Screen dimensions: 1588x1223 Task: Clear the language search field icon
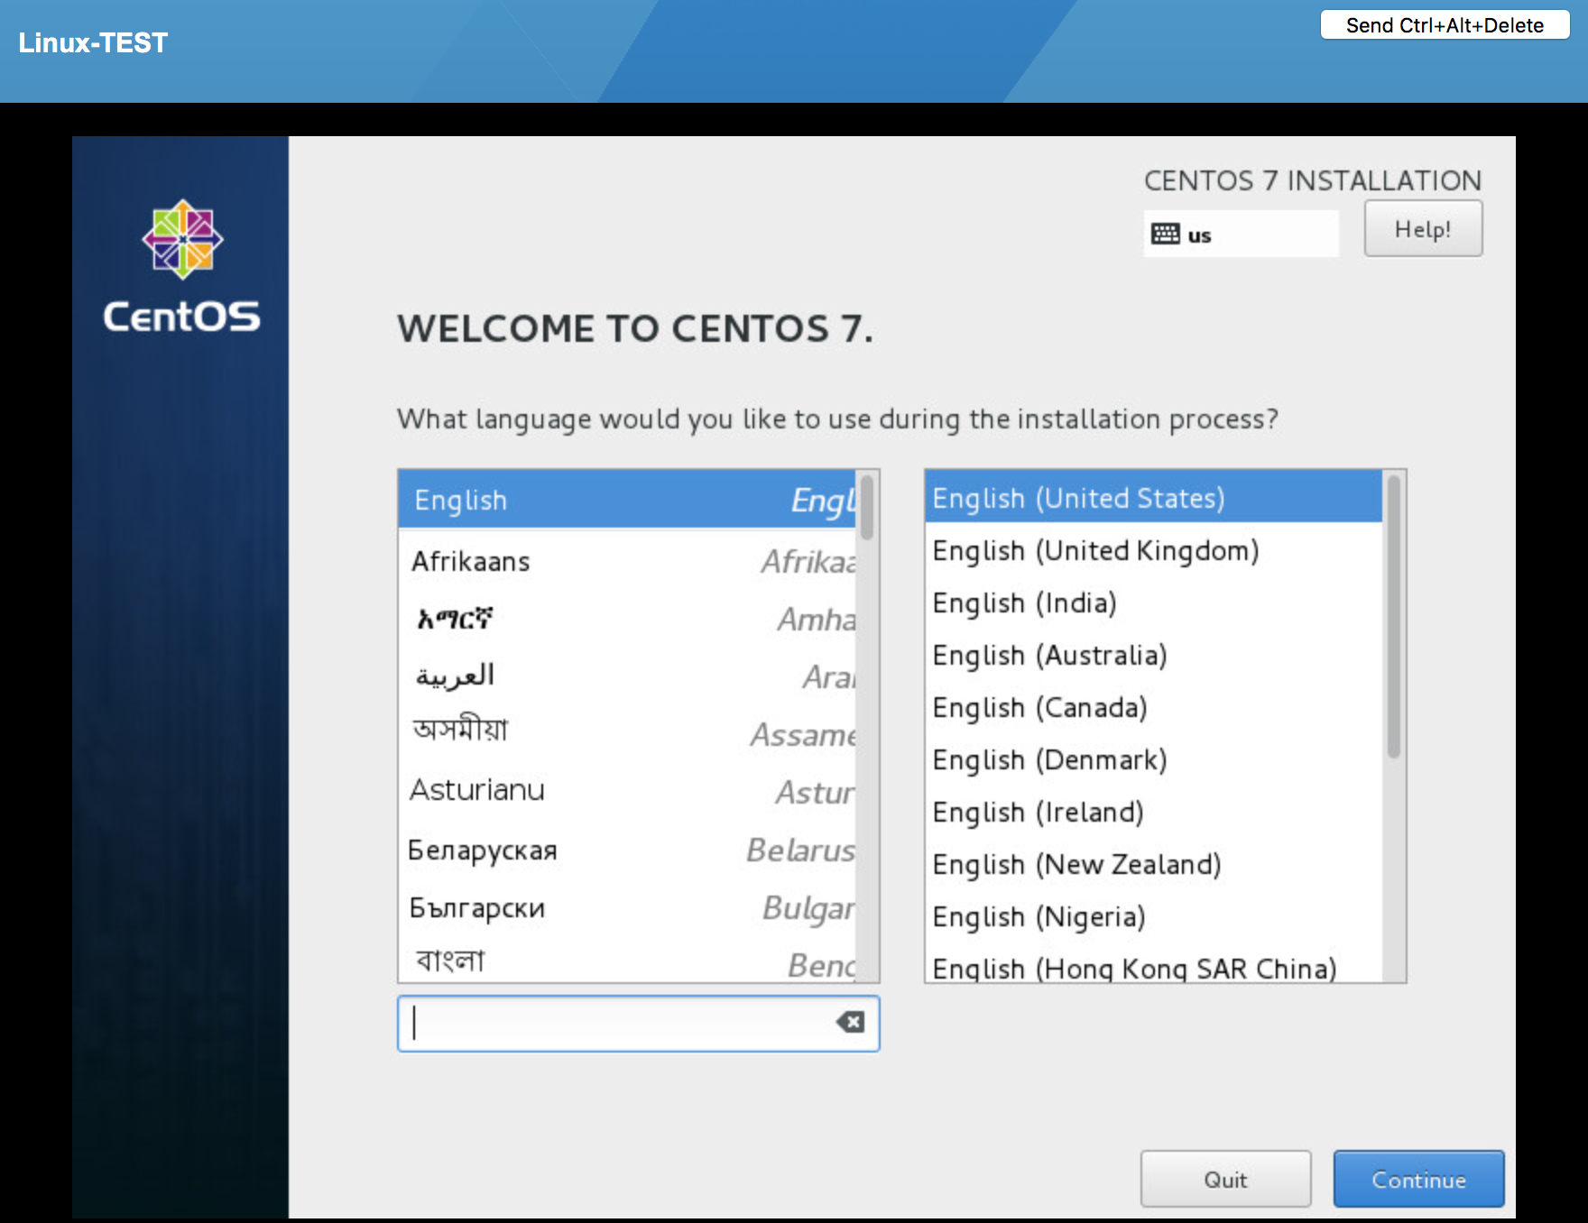click(850, 1022)
